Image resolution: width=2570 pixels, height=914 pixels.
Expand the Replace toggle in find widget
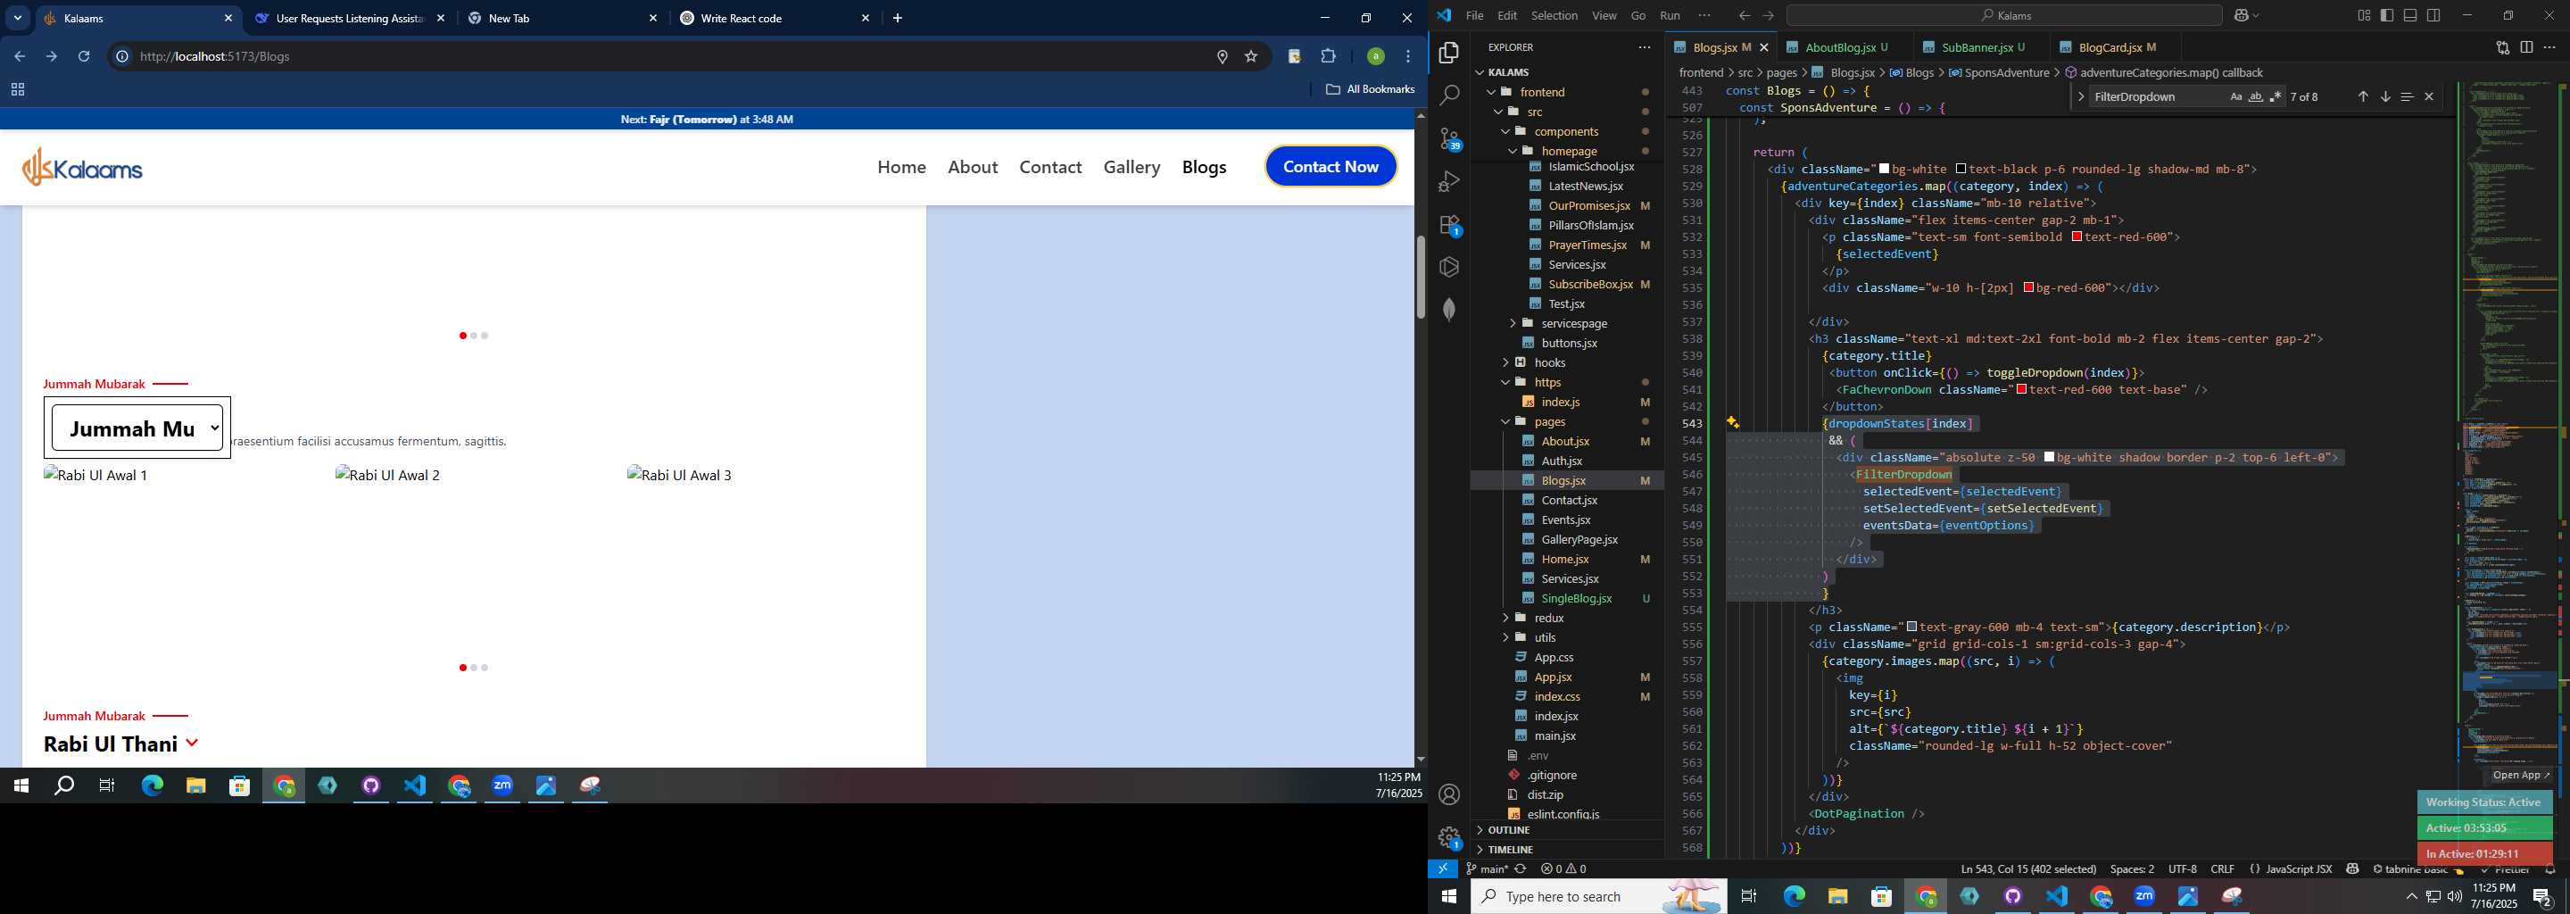point(2079,96)
